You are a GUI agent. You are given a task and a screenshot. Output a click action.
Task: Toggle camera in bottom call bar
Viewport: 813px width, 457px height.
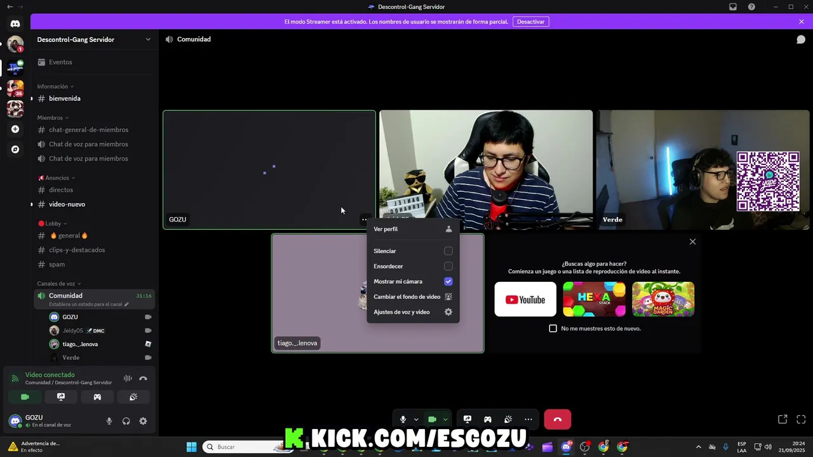click(433, 420)
